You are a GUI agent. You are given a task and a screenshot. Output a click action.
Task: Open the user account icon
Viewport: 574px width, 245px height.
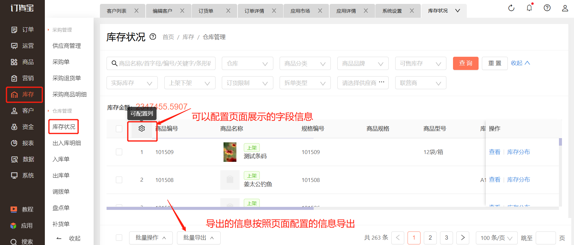565,8
